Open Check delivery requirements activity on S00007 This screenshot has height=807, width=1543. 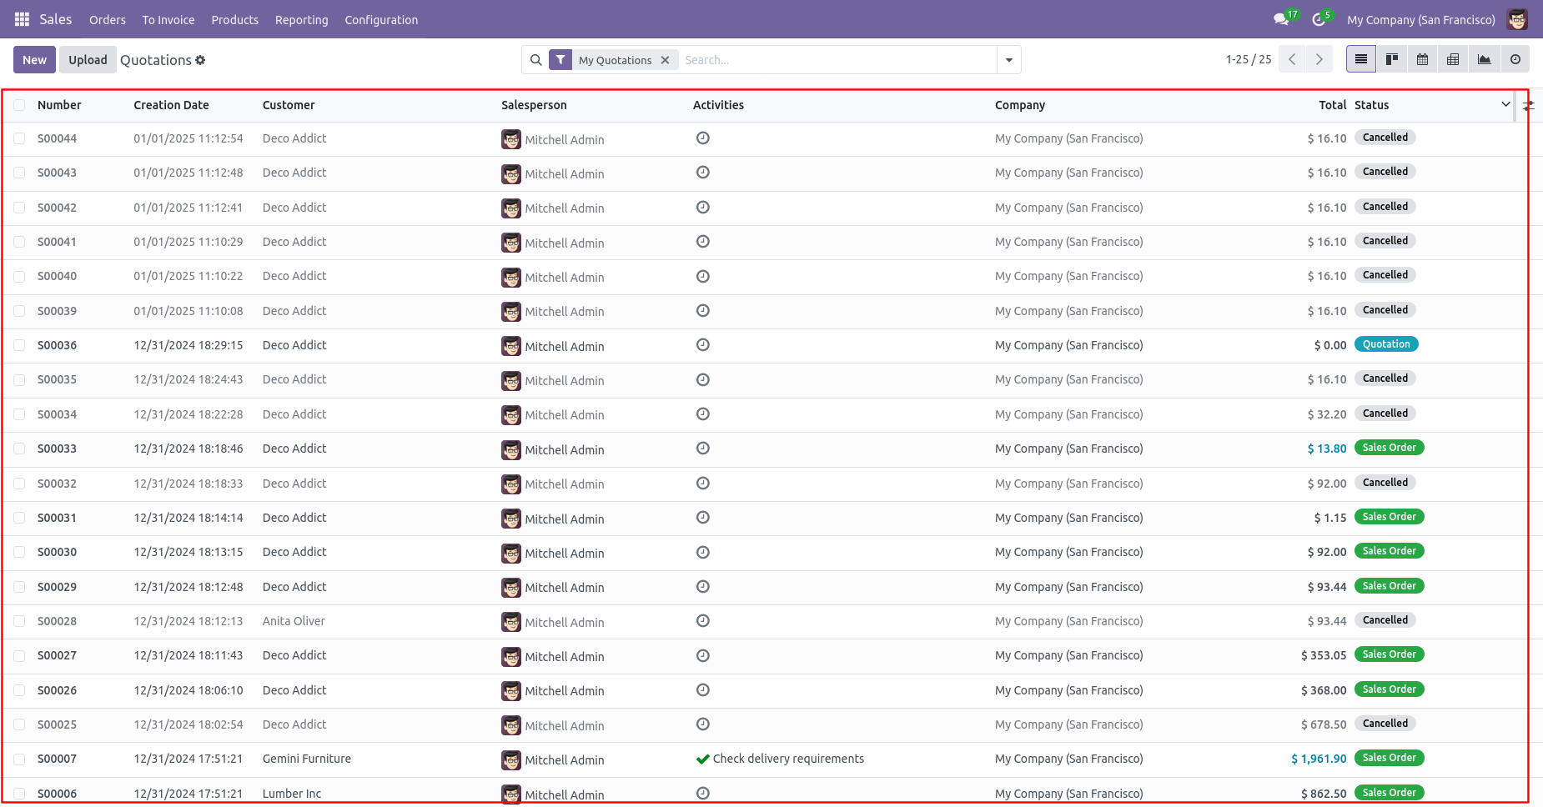click(780, 759)
